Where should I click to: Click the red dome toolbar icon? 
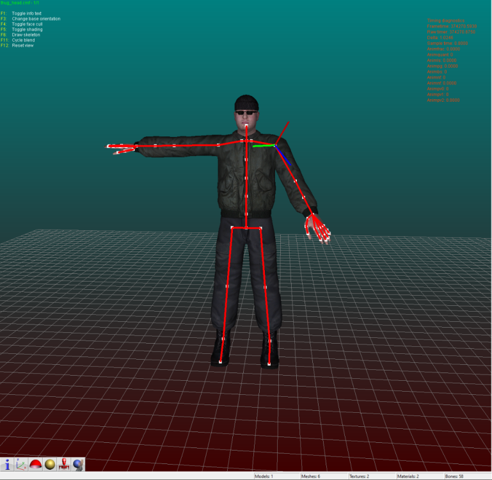tap(36, 464)
